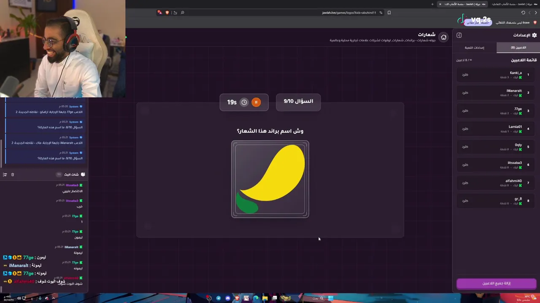
Task: Click the stream chat header icon
Action: click(x=83, y=174)
